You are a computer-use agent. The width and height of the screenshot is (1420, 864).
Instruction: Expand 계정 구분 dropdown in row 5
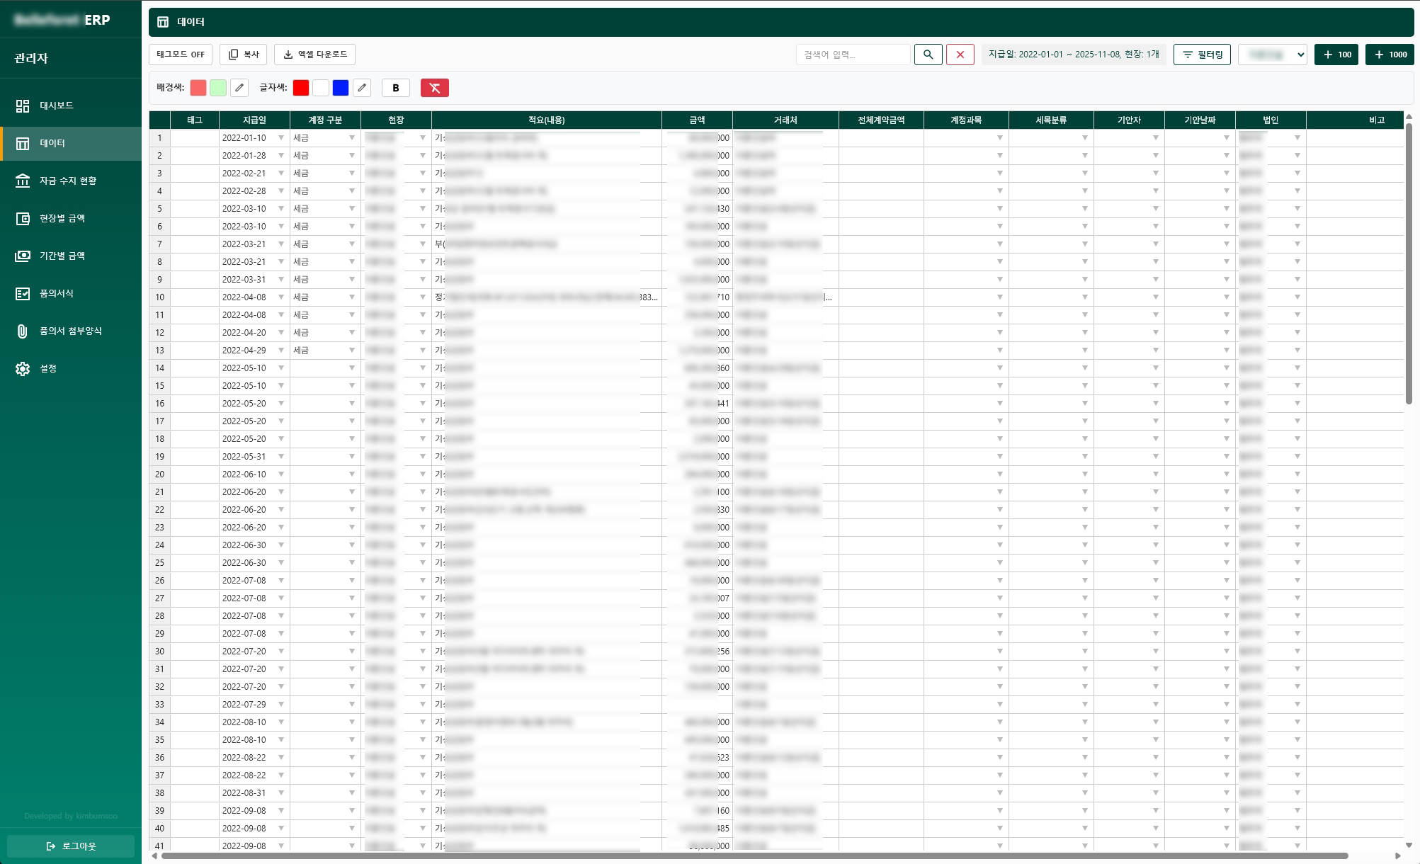[x=352, y=209]
